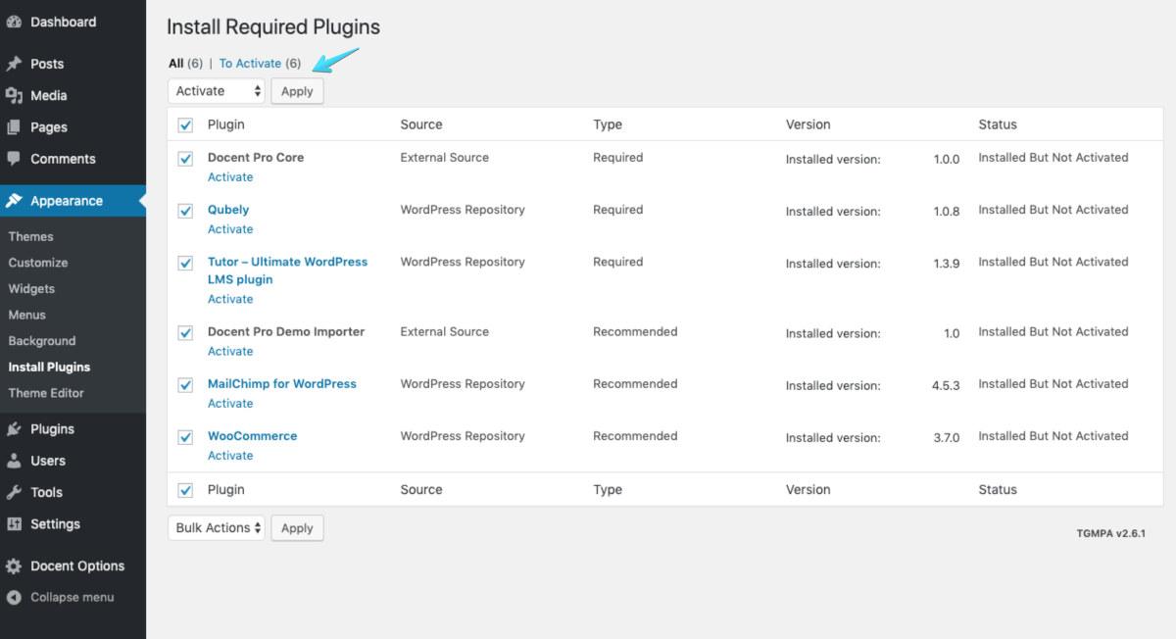Click the Appearance paintbrush icon
The image size is (1176, 639).
14,201
